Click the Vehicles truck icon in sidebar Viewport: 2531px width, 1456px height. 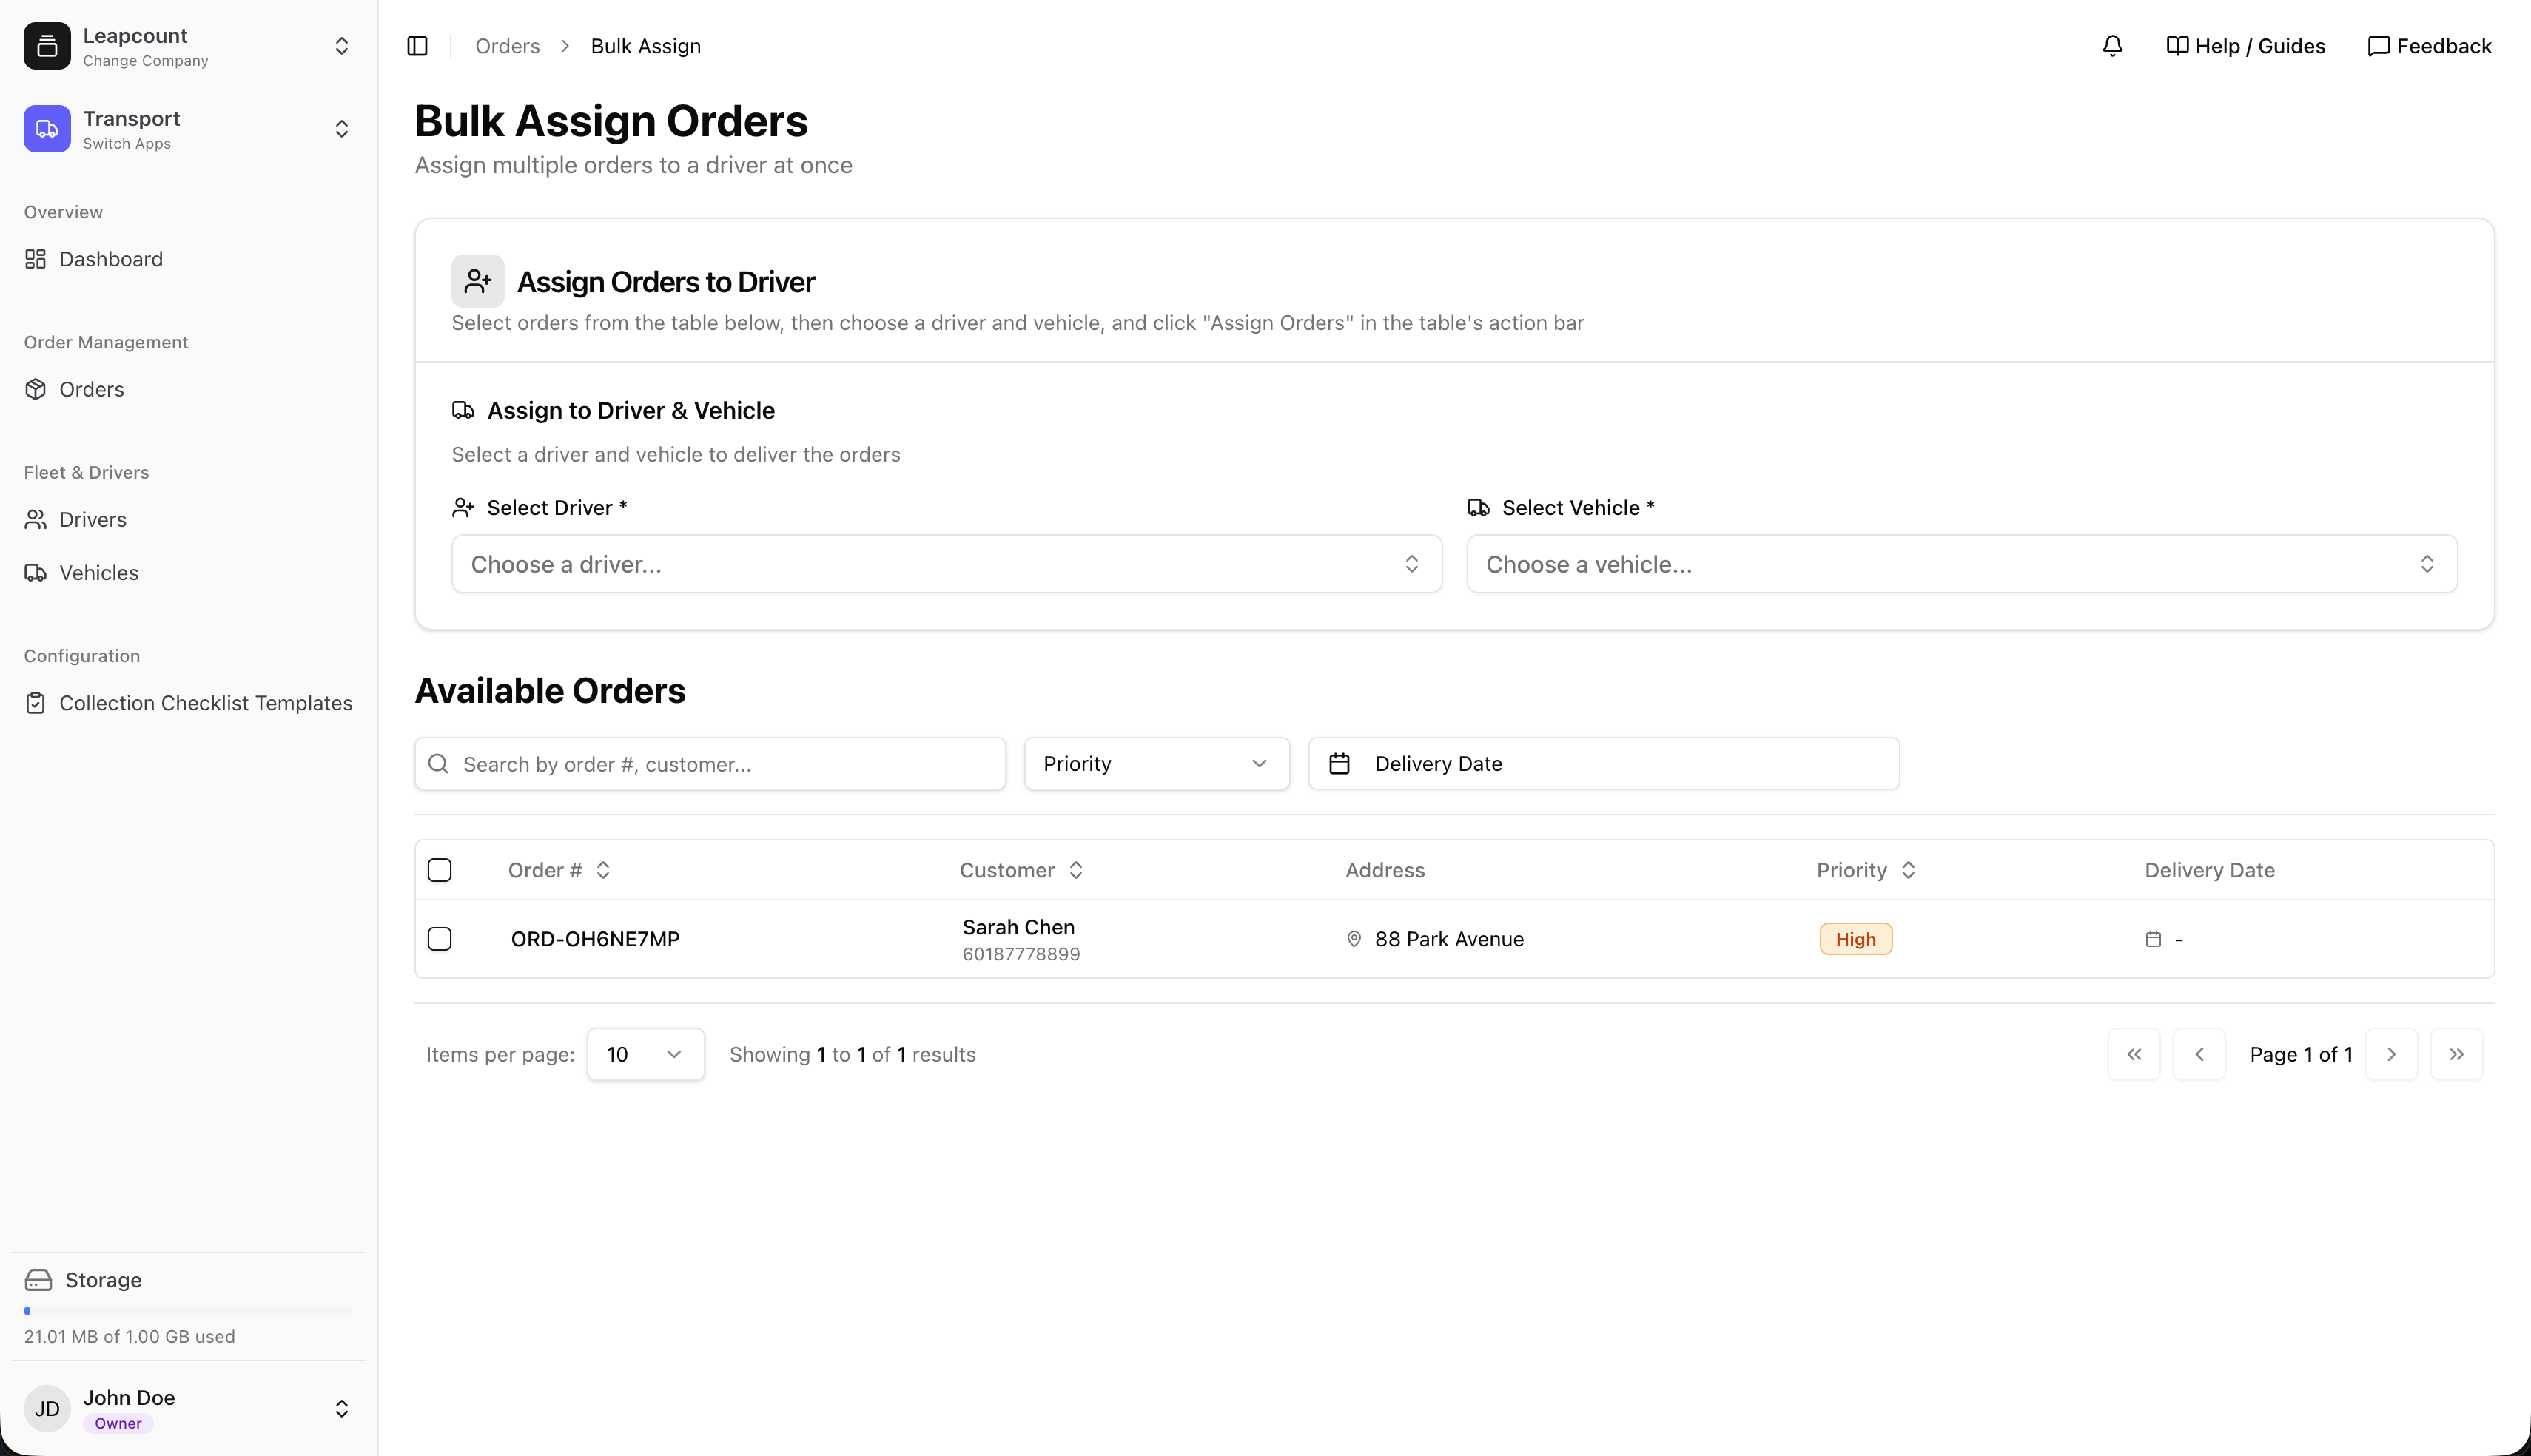tap(36, 573)
